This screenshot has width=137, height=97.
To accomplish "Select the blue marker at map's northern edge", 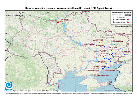I will [81, 14].
